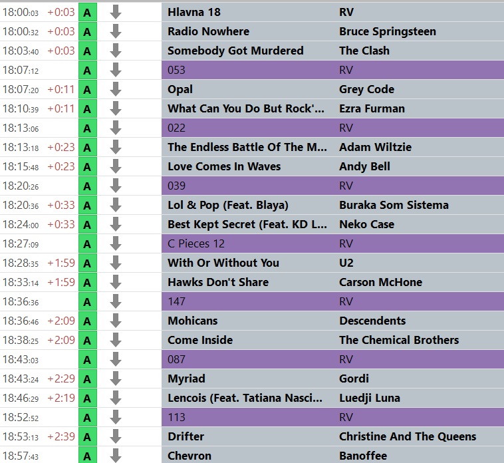The width and height of the screenshot is (504, 463).
Task: Select the purple 113 jingle title
Action: pyautogui.click(x=176, y=417)
